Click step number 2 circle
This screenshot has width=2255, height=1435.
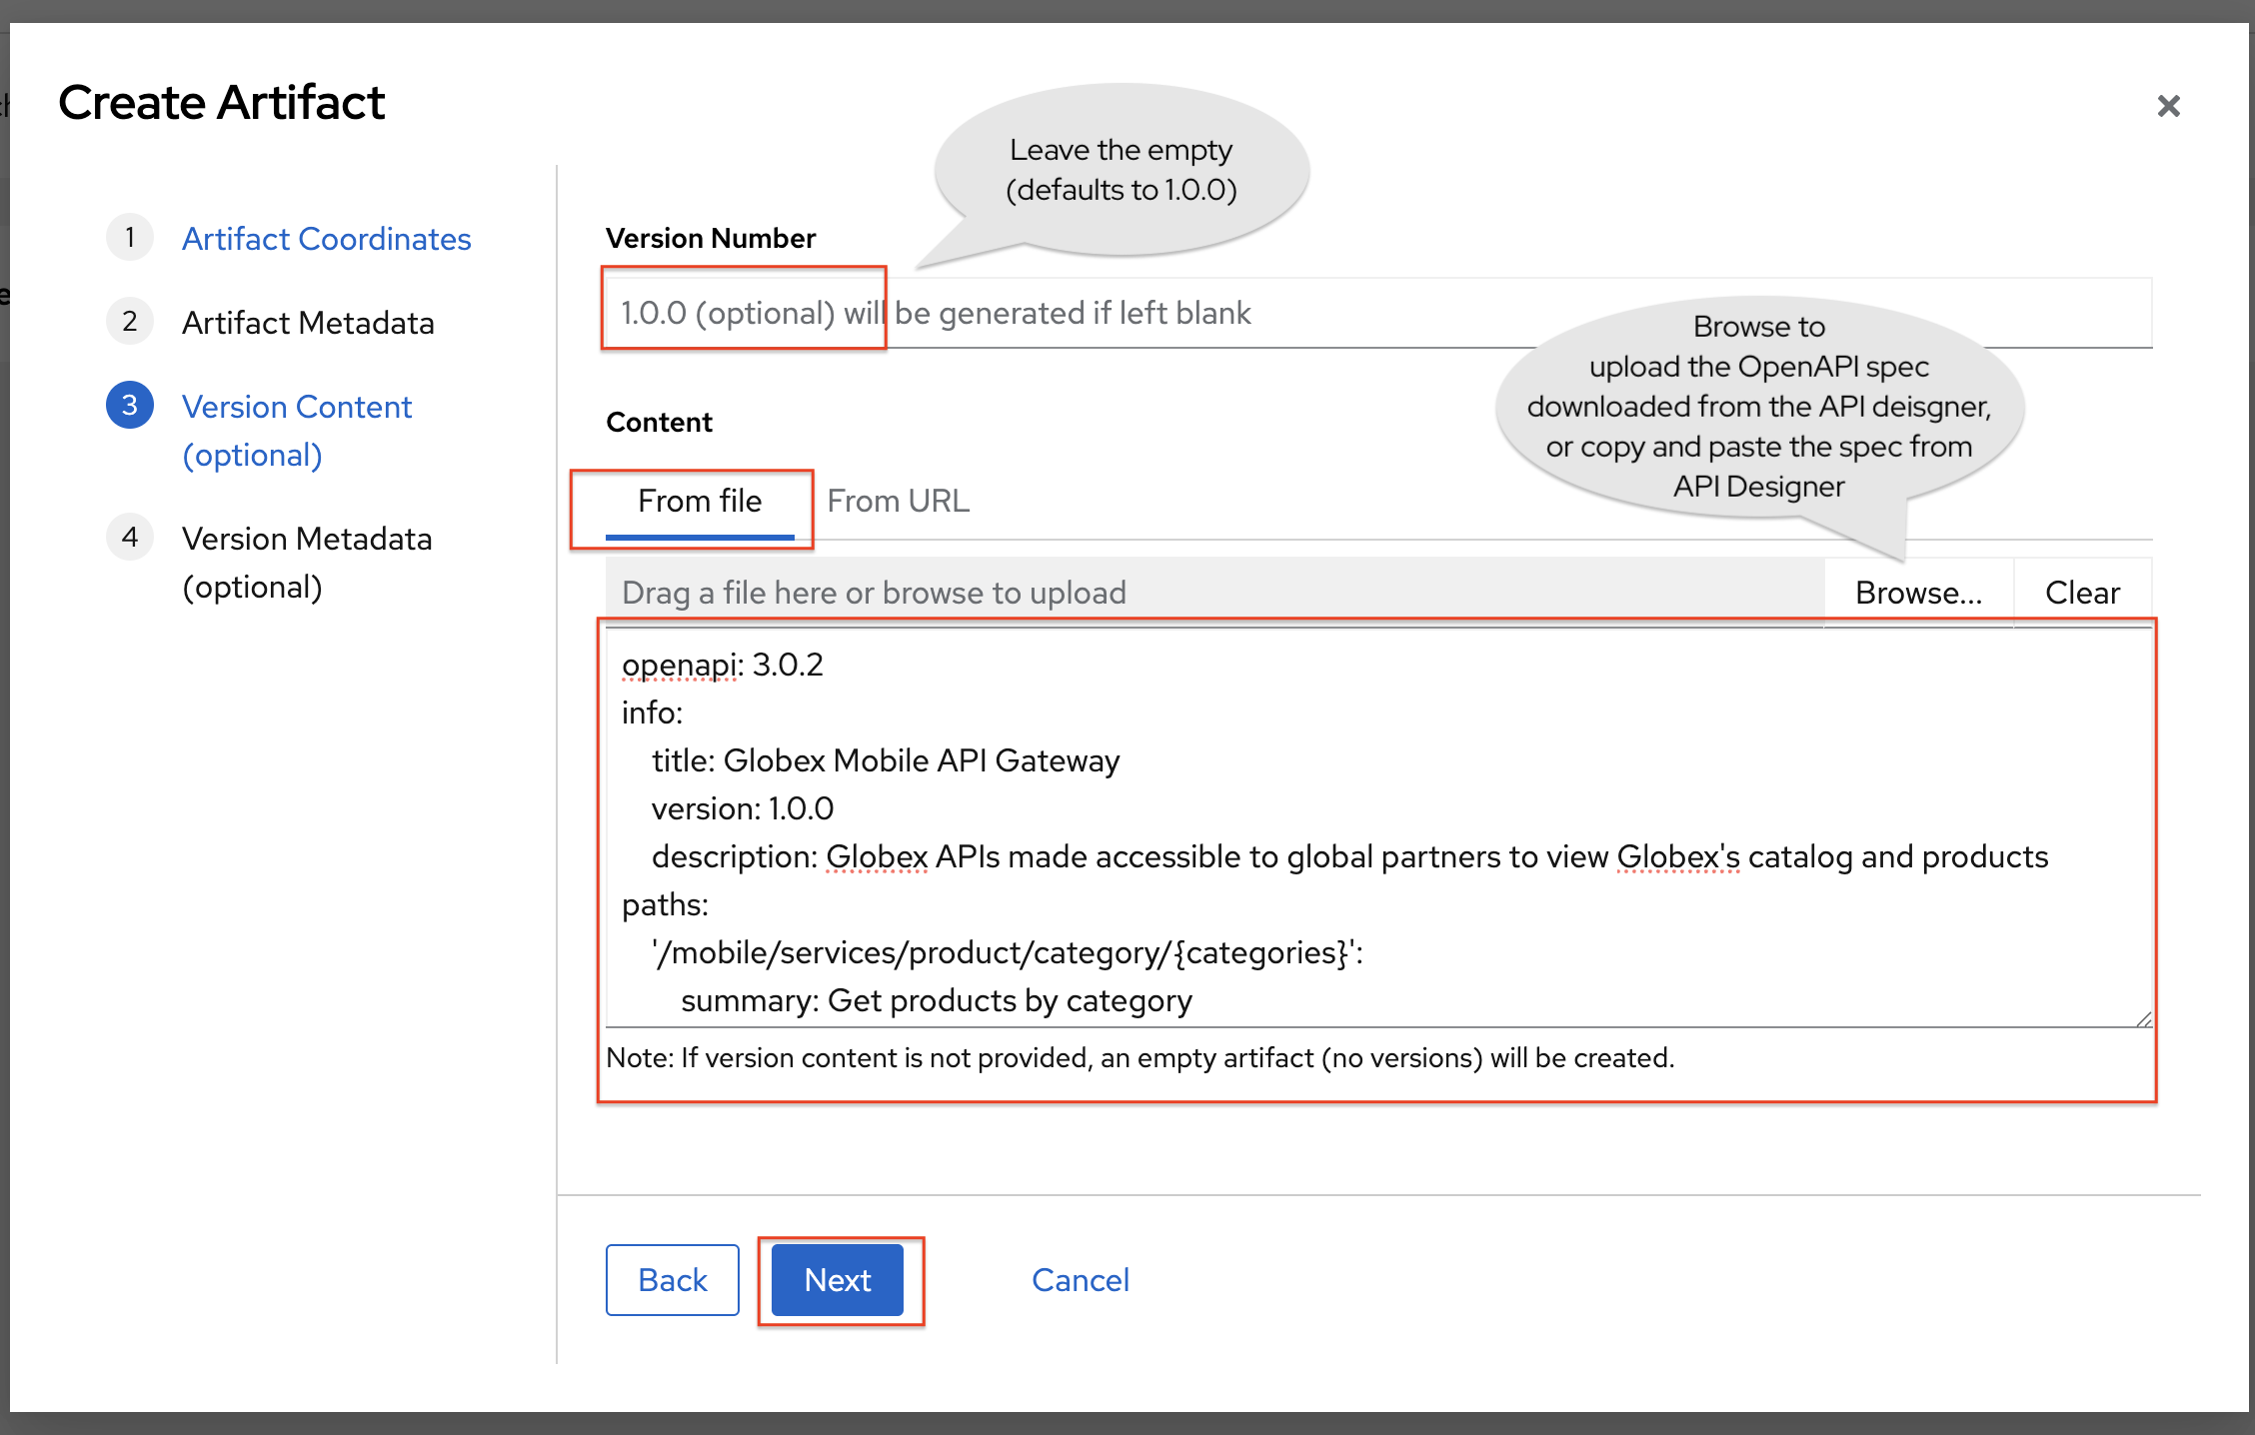(x=130, y=321)
